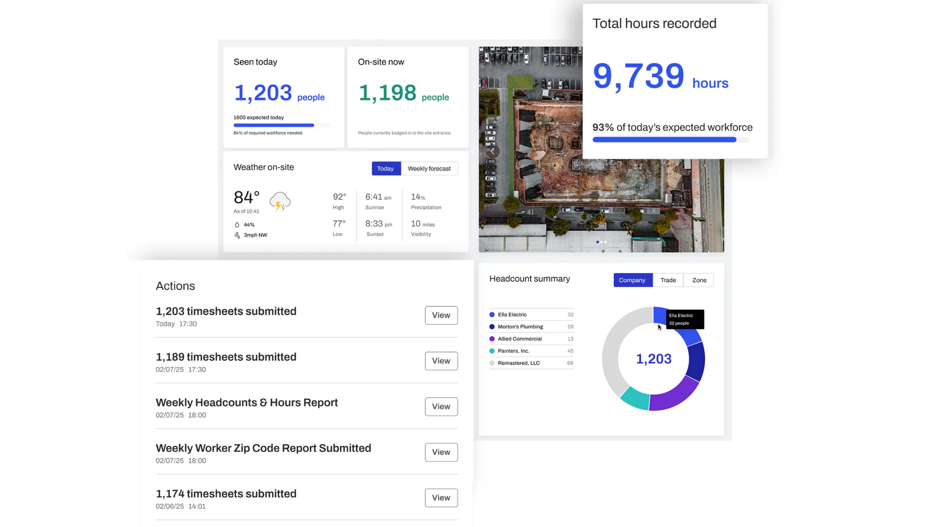
Task: Click the 8:33 pm Sunset value
Action: 379,224
